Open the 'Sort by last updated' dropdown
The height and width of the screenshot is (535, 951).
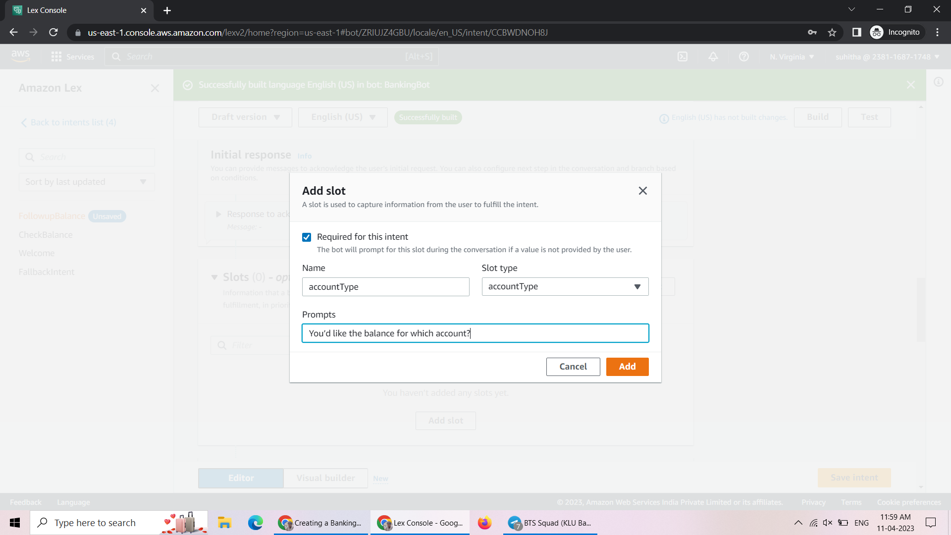(87, 182)
